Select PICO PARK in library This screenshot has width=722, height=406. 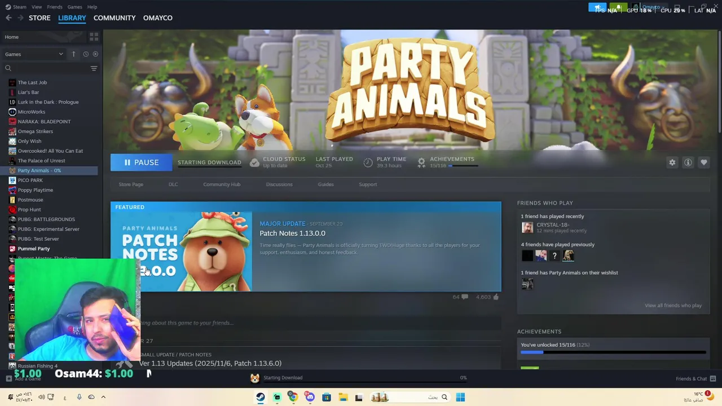click(30, 180)
